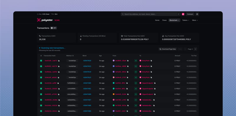
Task: Click the API badge beside Transactions
Action: [53, 28]
